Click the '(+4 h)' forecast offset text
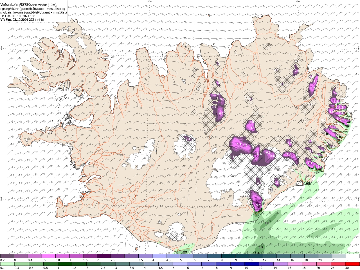The image size is (360, 270). pyautogui.click(x=40, y=20)
